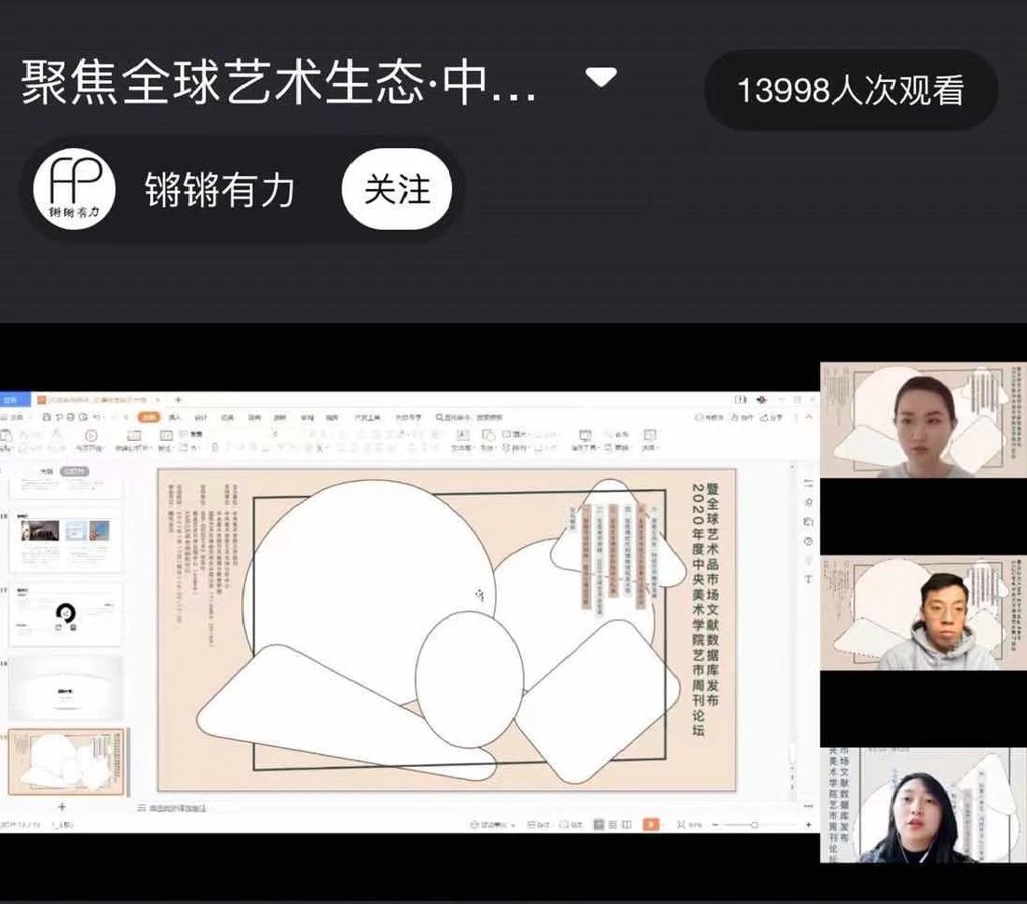Viewport: 1027px width, 904px height.
Task: Switch to slide sorter view icon
Action: 612,825
